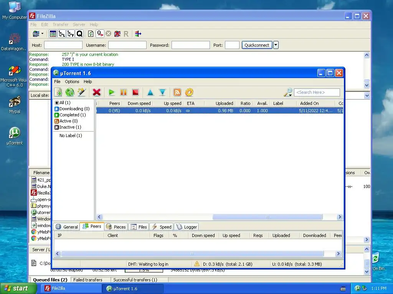Switch to the Speed tab
Screen dimensions: 393x294
[x=162, y=227]
